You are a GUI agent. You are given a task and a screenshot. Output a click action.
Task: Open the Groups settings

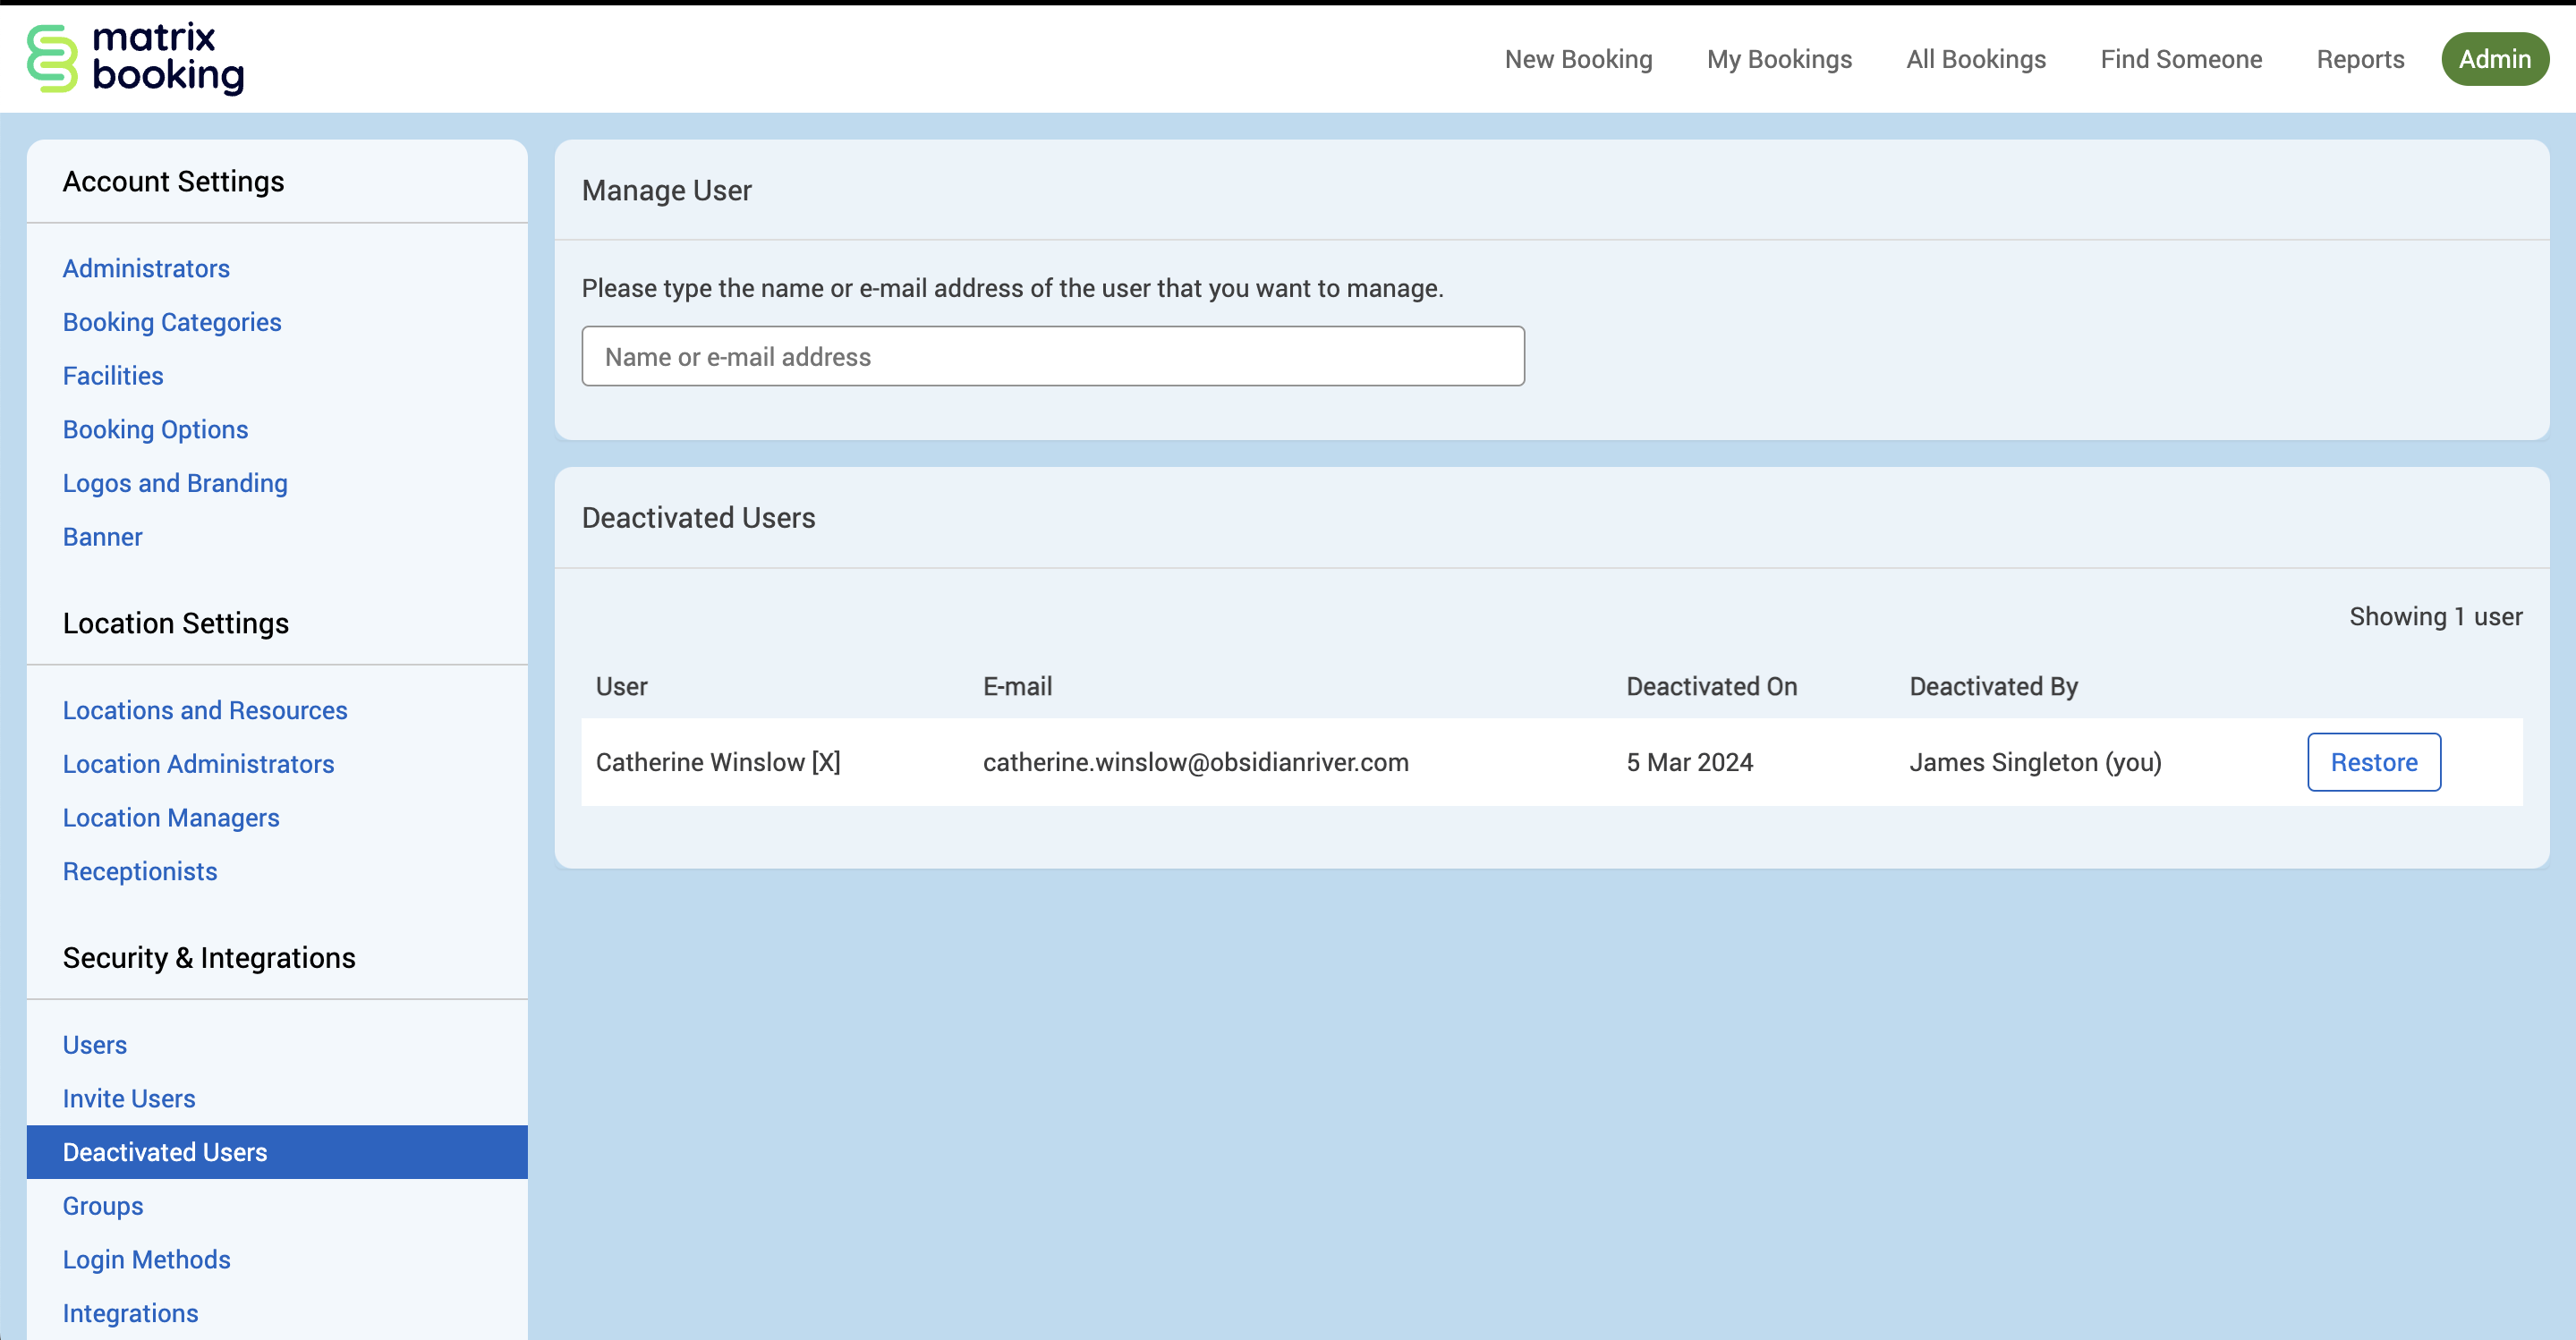(103, 1206)
